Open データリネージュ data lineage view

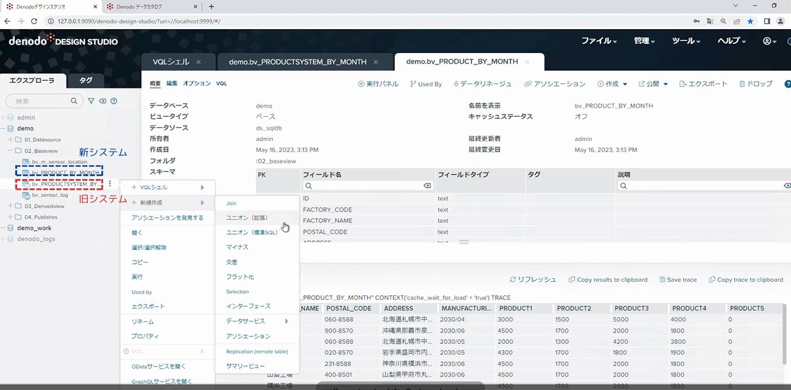click(x=483, y=84)
